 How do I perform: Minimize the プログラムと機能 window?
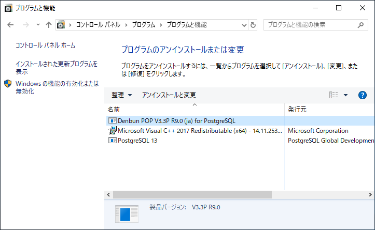[315, 8]
